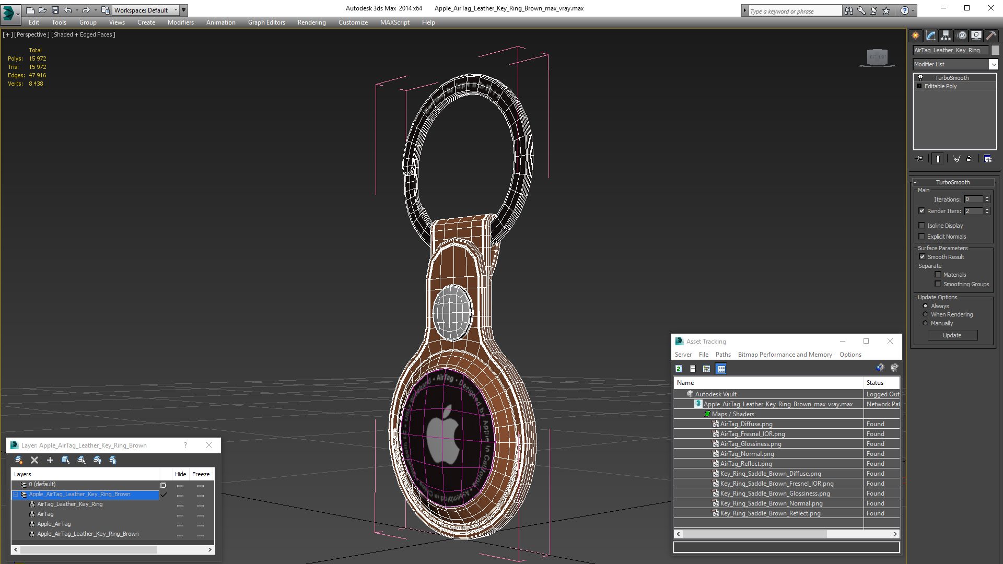This screenshot has width=1003, height=564.
Task: Open the MAXScript menu
Action: click(394, 22)
